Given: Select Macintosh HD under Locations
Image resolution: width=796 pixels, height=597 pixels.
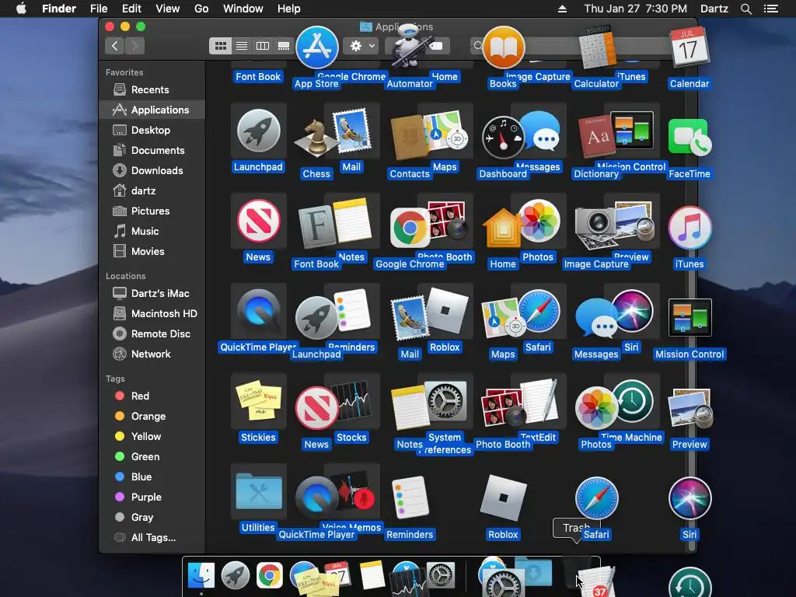Looking at the screenshot, I should pyautogui.click(x=152, y=314).
